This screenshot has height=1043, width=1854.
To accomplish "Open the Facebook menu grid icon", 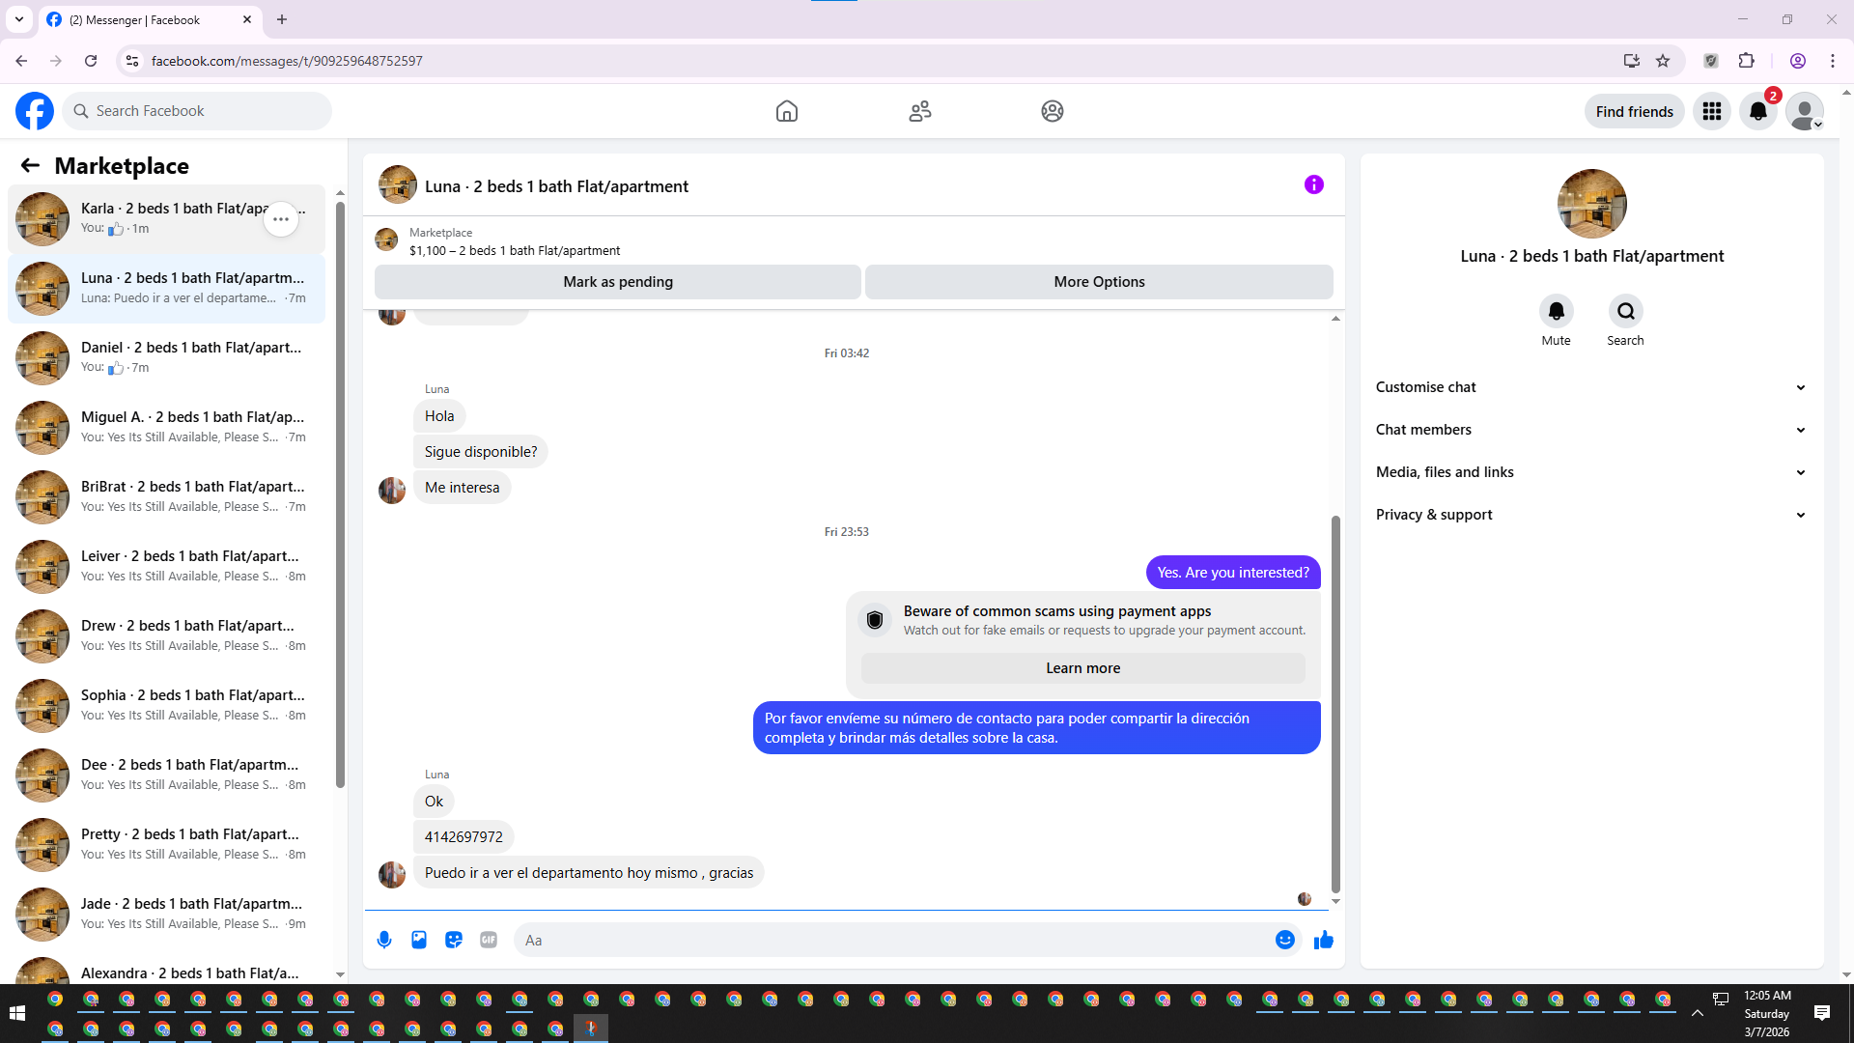I will [x=1712, y=111].
